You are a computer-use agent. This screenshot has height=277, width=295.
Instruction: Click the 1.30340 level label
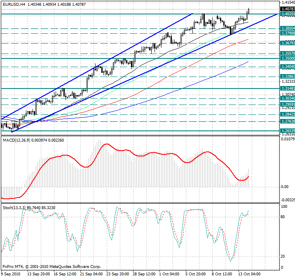pos(288,98)
